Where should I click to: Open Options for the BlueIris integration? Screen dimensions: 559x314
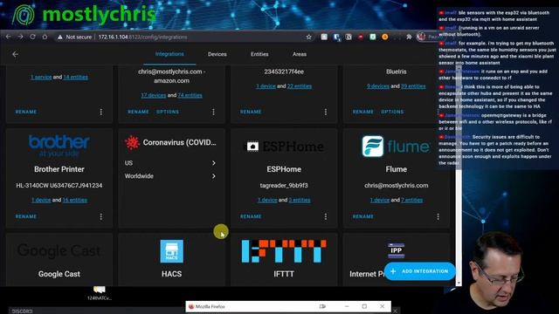[x=392, y=112]
